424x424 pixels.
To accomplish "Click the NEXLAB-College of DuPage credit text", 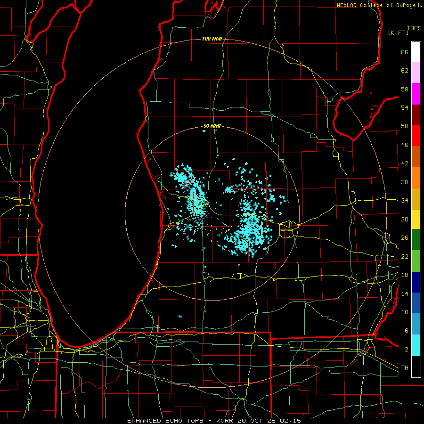I will 376,5.
